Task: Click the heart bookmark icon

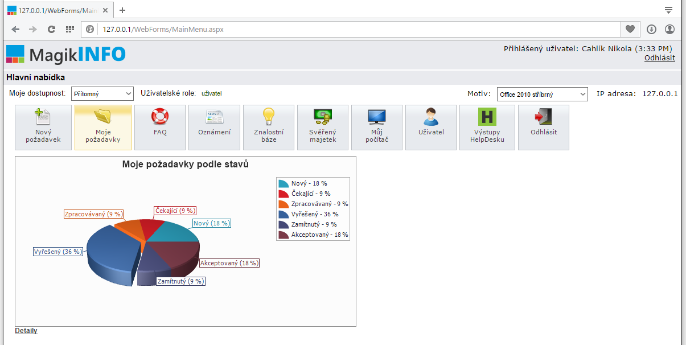Action: tap(630, 29)
